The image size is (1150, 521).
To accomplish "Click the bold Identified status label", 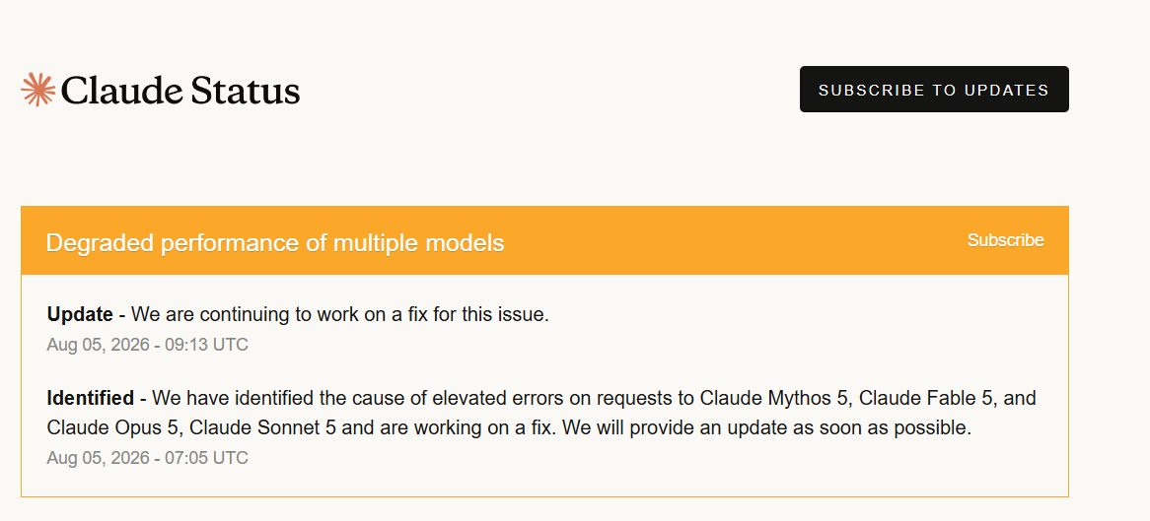I will coord(90,398).
